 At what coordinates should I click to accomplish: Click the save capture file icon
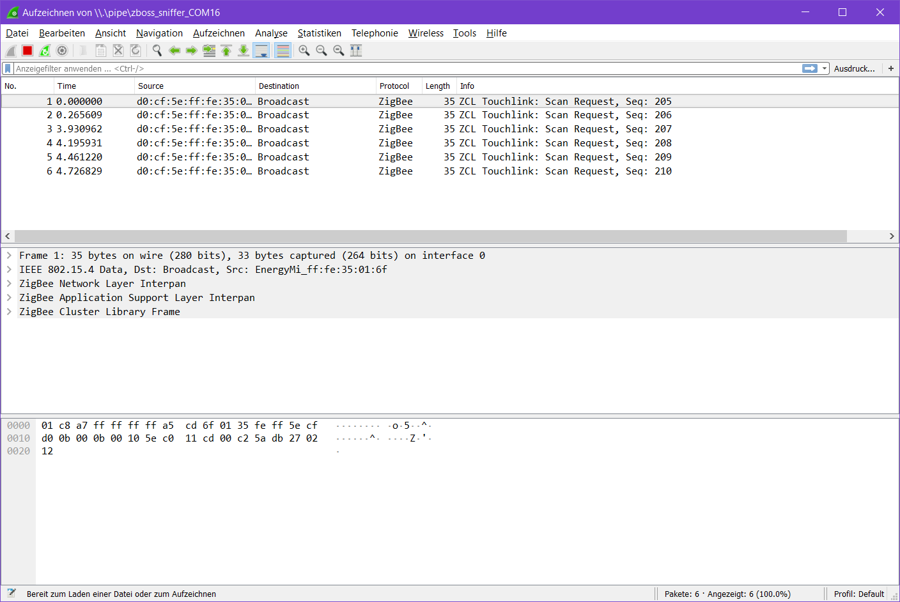coord(101,50)
